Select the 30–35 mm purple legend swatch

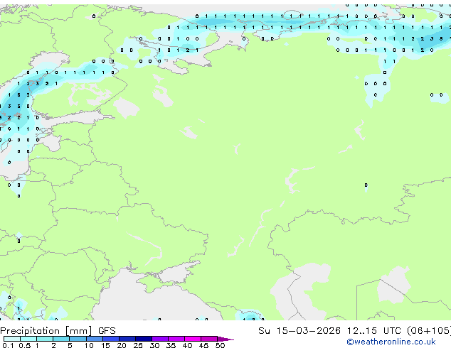click(159, 339)
